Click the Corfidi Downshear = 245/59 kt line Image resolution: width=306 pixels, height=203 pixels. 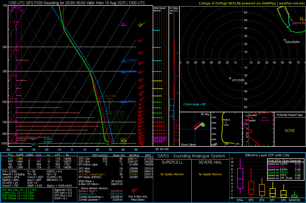tap(101, 197)
